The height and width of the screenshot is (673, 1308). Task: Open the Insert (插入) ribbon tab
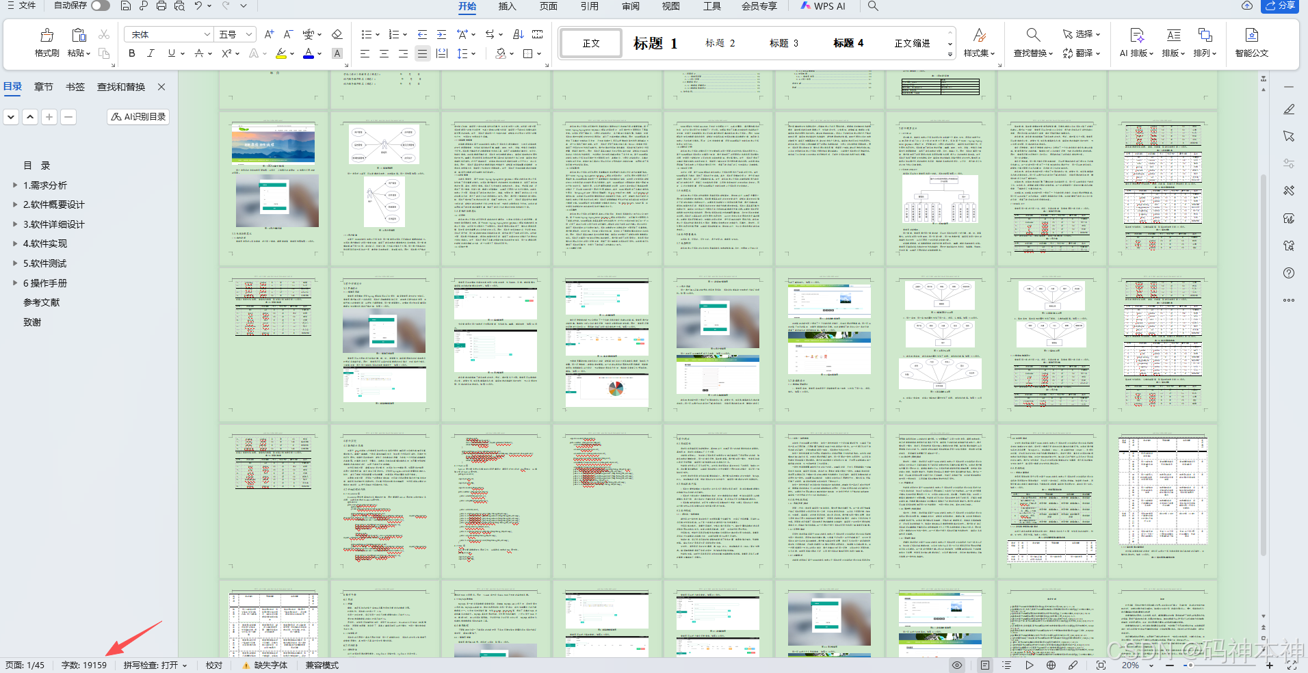tap(507, 6)
